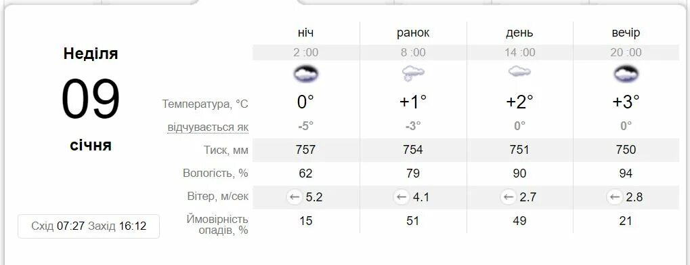Click wind direction arrow beside 2.7
Screen dimensions: 690x265
[x=508, y=197]
